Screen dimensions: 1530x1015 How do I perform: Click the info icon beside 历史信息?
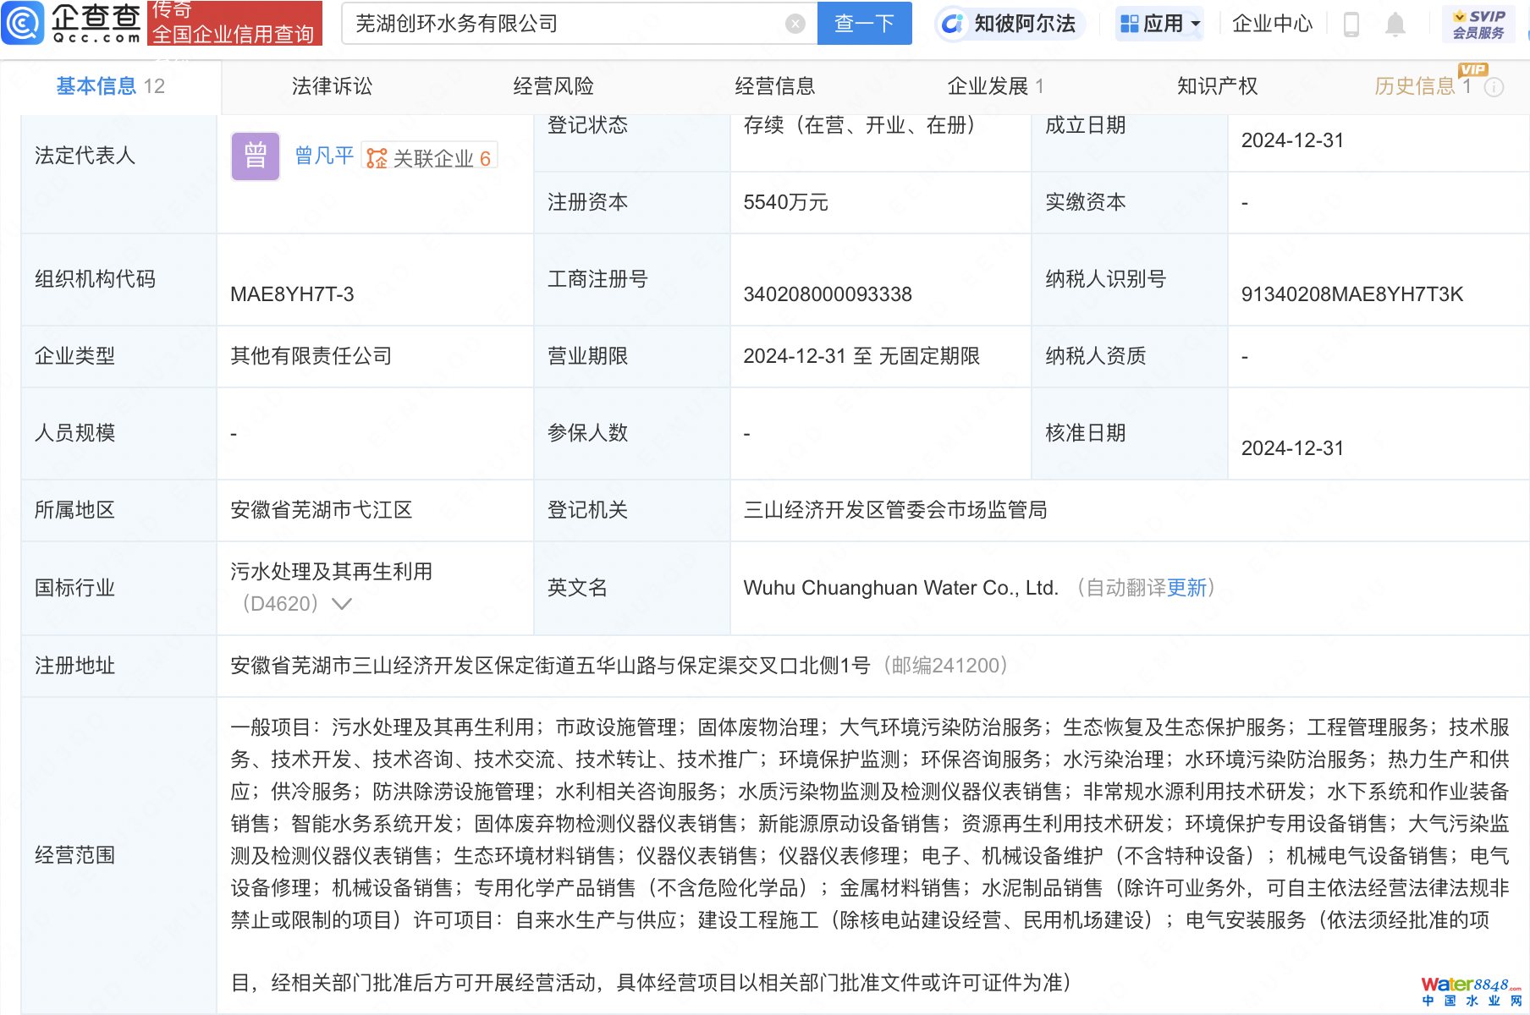click(1494, 87)
